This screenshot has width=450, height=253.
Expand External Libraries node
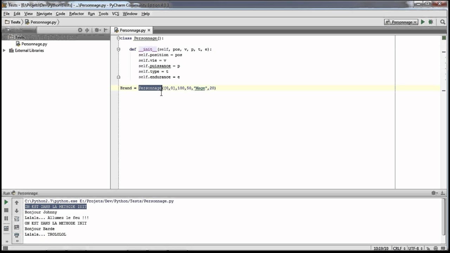[4, 51]
